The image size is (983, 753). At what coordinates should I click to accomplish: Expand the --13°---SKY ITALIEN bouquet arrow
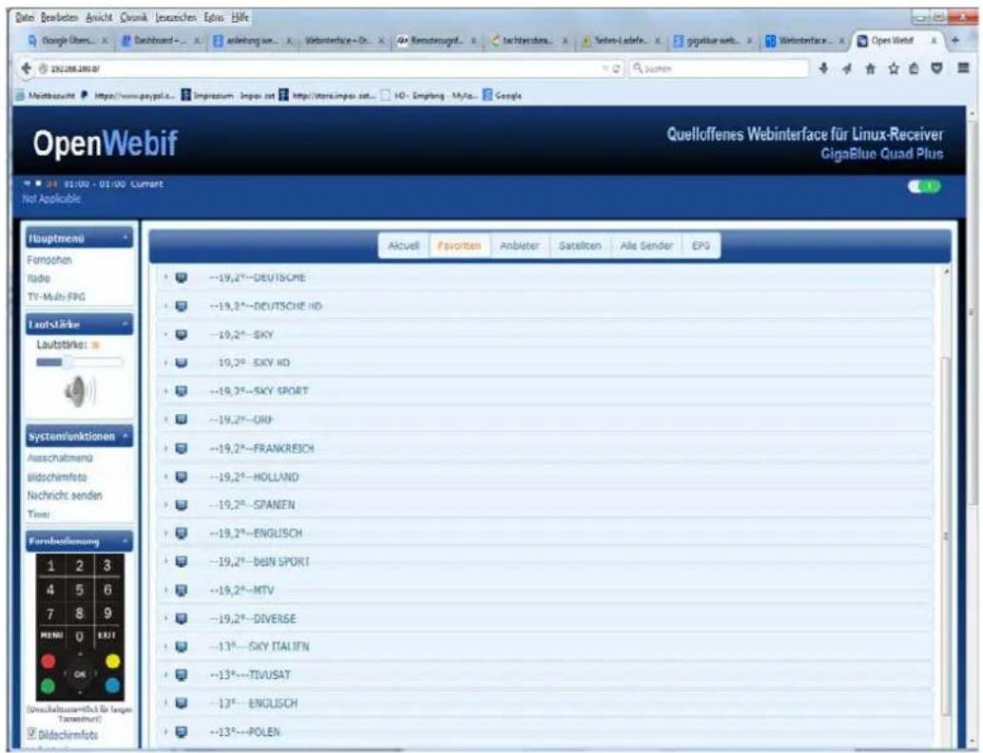coord(165,647)
